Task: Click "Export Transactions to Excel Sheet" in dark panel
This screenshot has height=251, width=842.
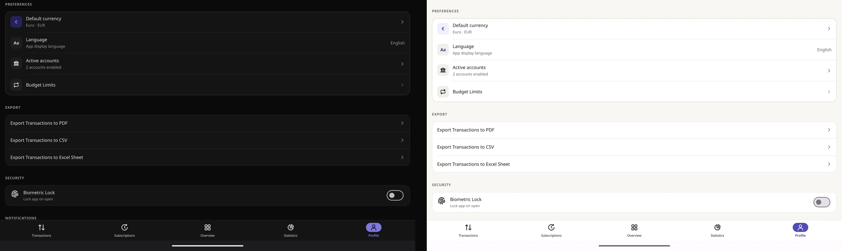Action: coord(47,158)
